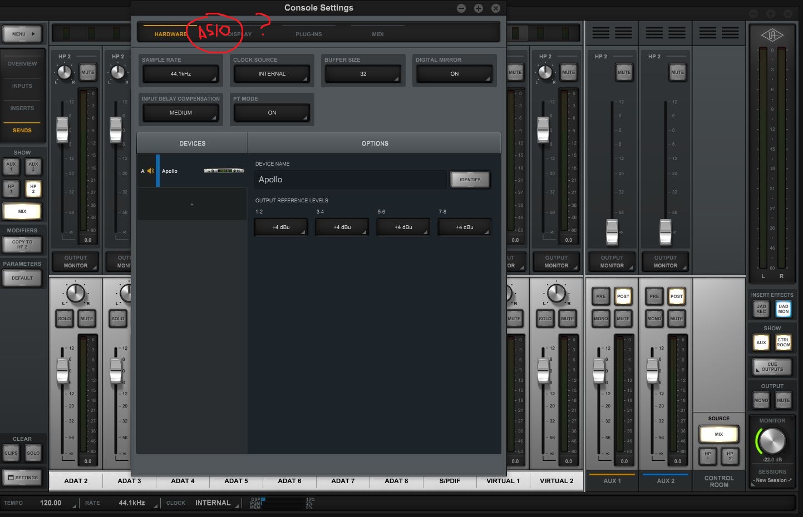Toggle MONO on the AUX 1 channel
This screenshot has height=517, width=803.
click(601, 319)
